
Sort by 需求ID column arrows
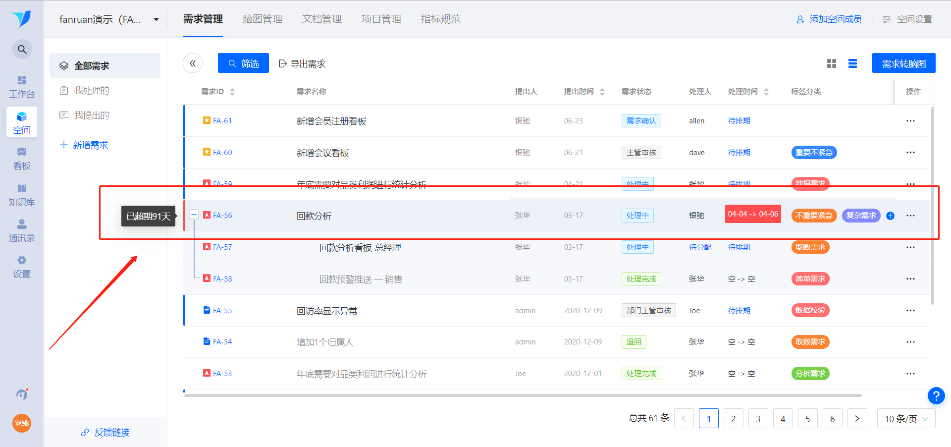(232, 92)
